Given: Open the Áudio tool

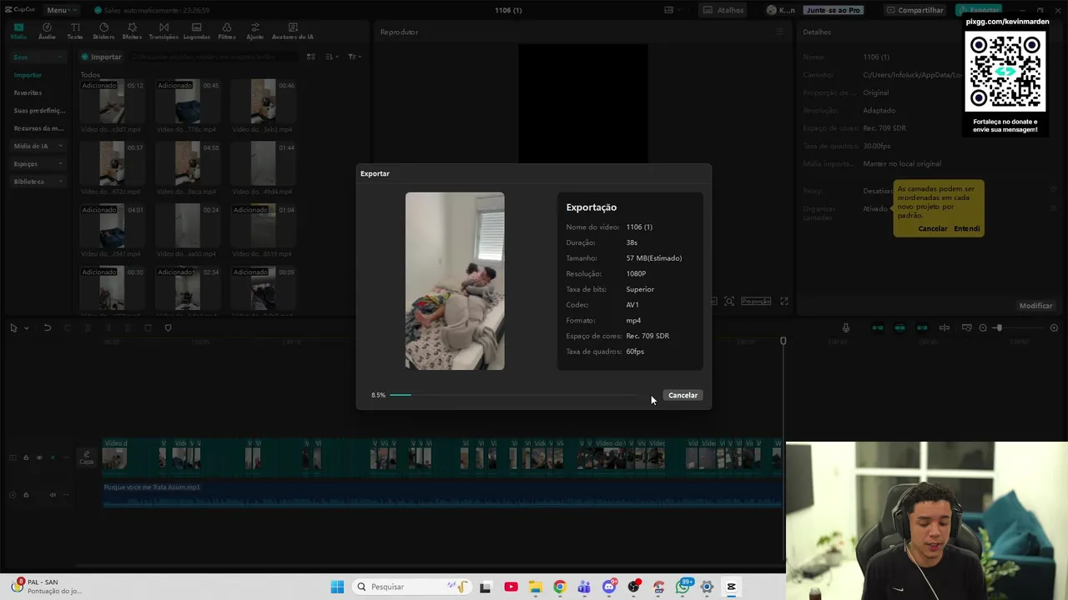Looking at the screenshot, I should tap(47, 32).
